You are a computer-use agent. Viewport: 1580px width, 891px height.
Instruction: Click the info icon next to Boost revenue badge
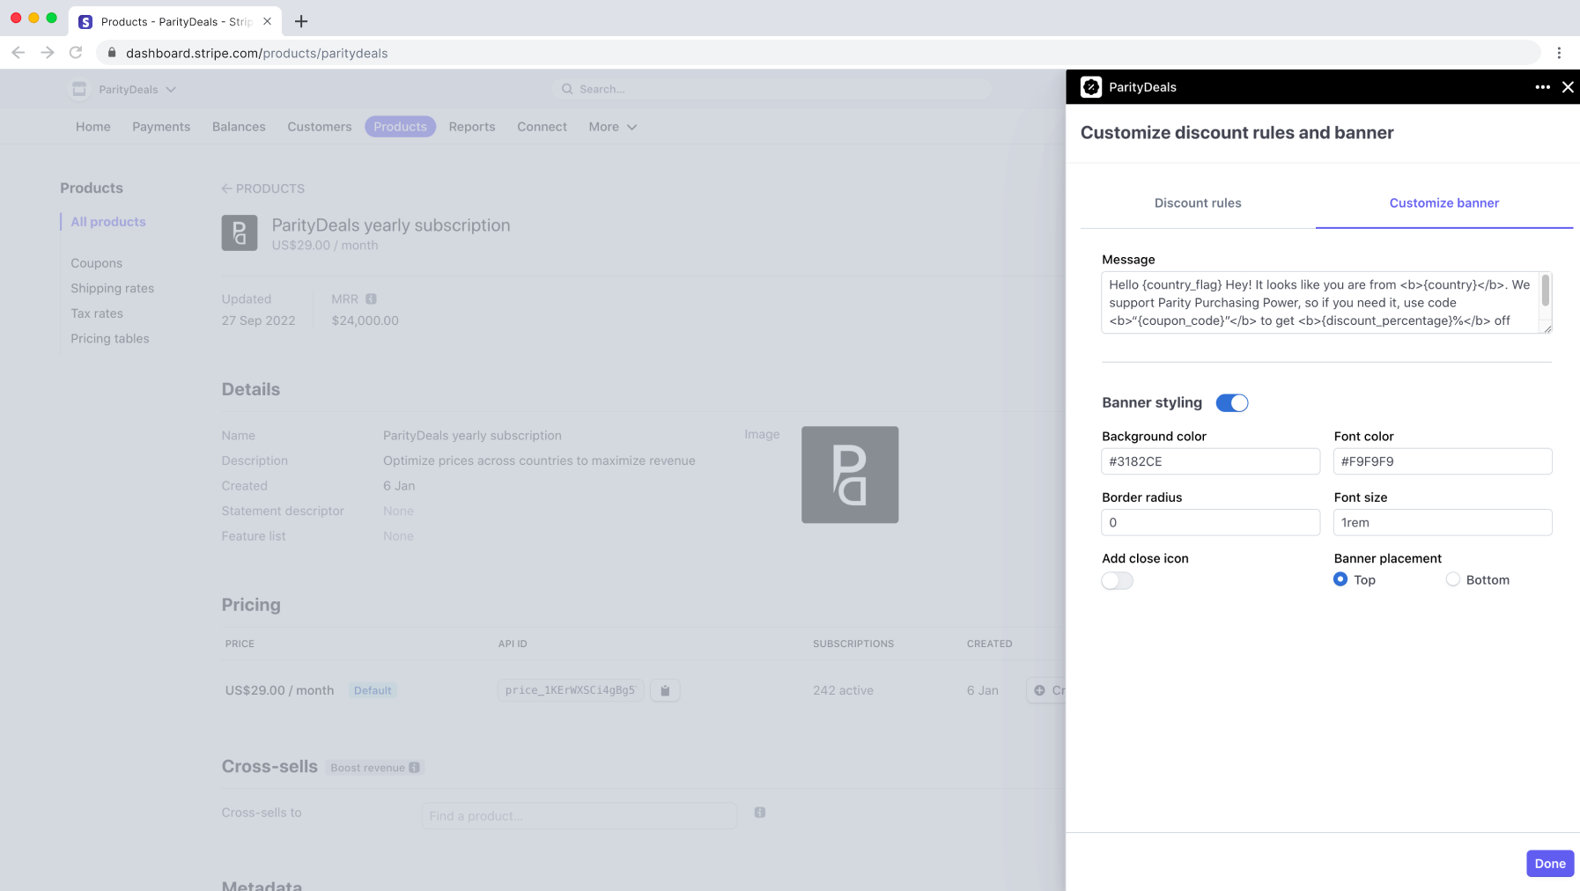click(x=413, y=767)
